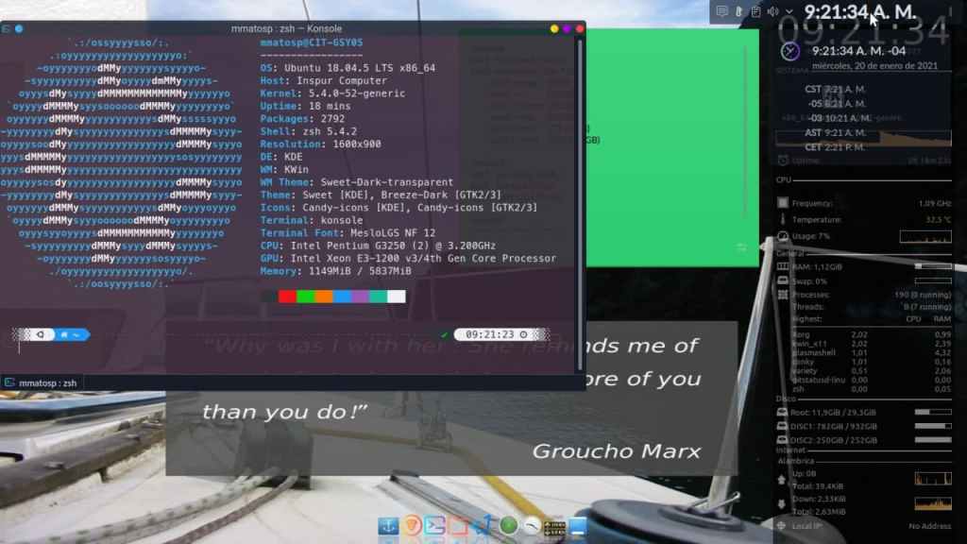The width and height of the screenshot is (967, 544).
Task: Click the yellow minimize button on Konsole
Action: tap(553, 28)
